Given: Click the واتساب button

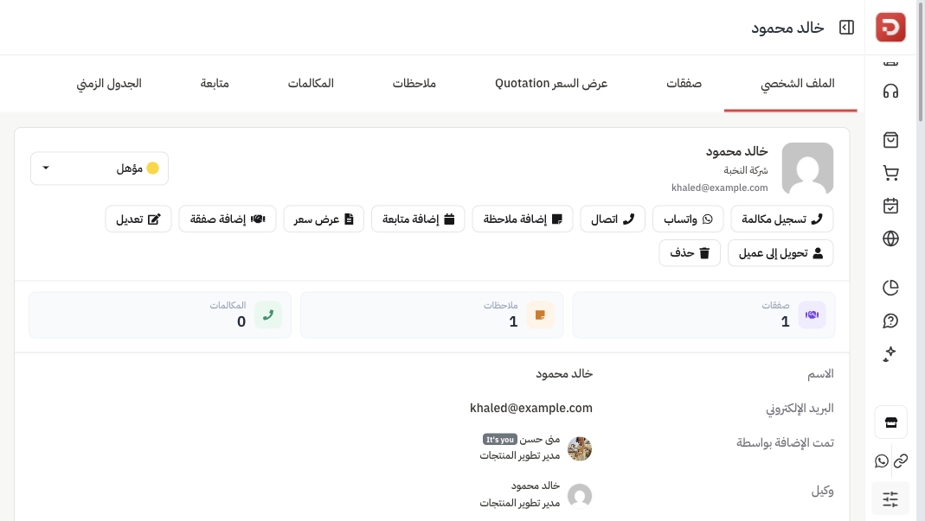Looking at the screenshot, I should [688, 219].
